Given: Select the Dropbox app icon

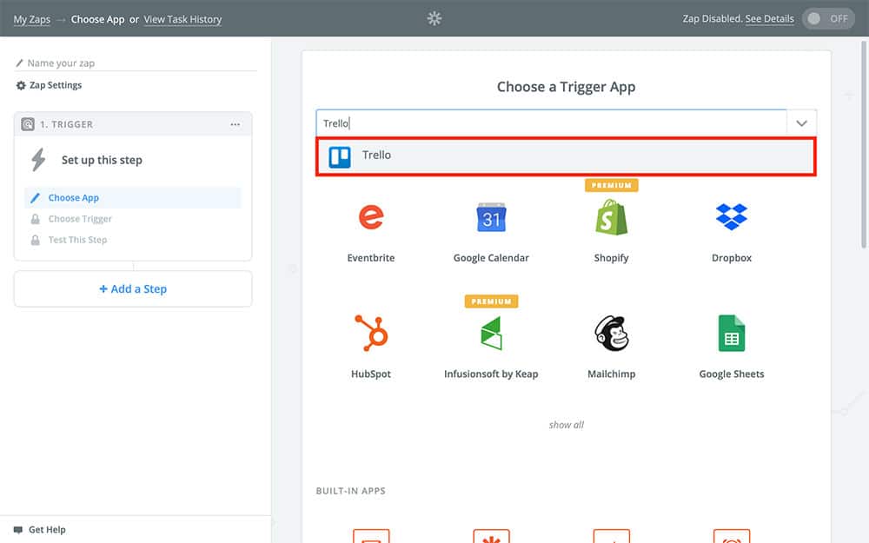Looking at the screenshot, I should pos(731,217).
